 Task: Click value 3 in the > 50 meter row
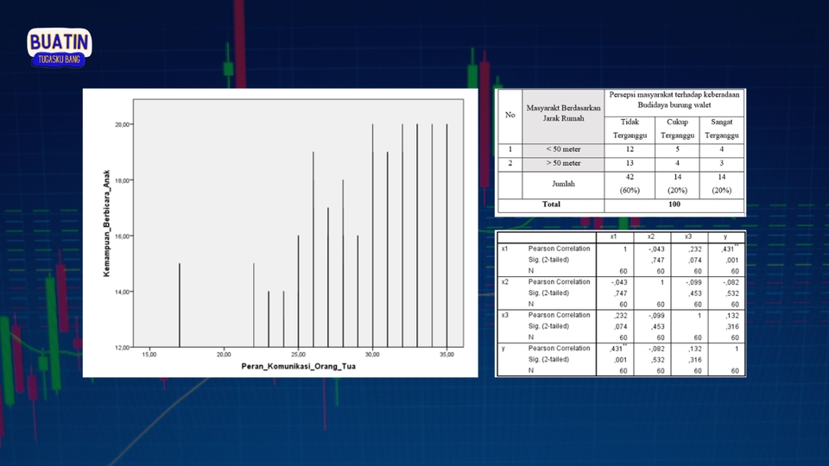point(722,163)
